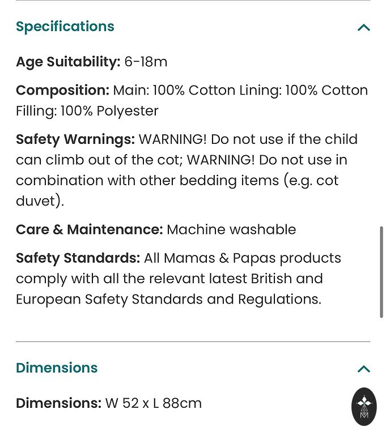Click the Age Suitability label
Image resolution: width=386 pixels, height=435 pixels.
click(x=68, y=62)
